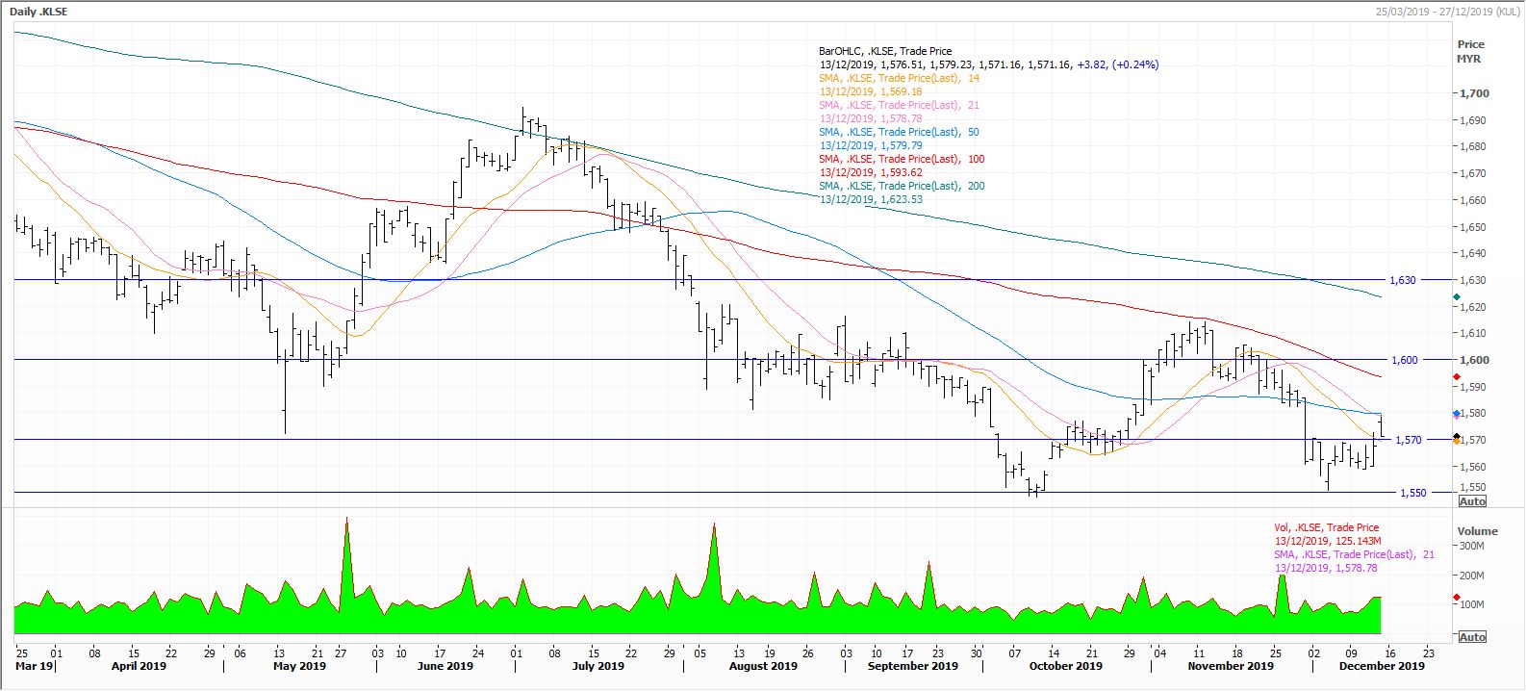This screenshot has height=691, width=1526.
Task: Select the 1,630 horizontal line label
Action: (1403, 280)
